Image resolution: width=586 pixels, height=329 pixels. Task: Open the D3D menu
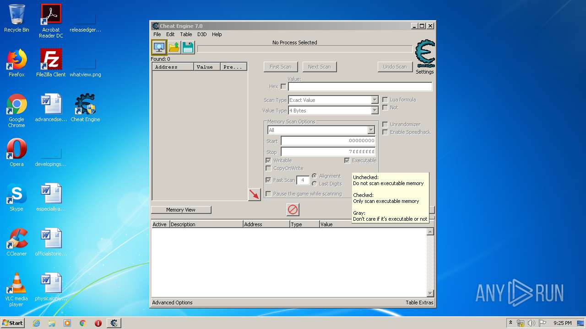pyautogui.click(x=202, y=34)
